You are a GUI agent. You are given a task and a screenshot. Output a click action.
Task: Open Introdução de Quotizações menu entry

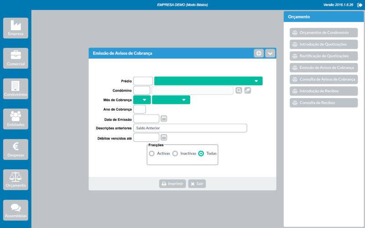click(x=323, y=44)
